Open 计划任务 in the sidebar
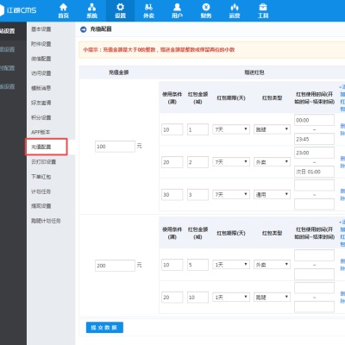 pyautogui.click(x=41, y=191)
